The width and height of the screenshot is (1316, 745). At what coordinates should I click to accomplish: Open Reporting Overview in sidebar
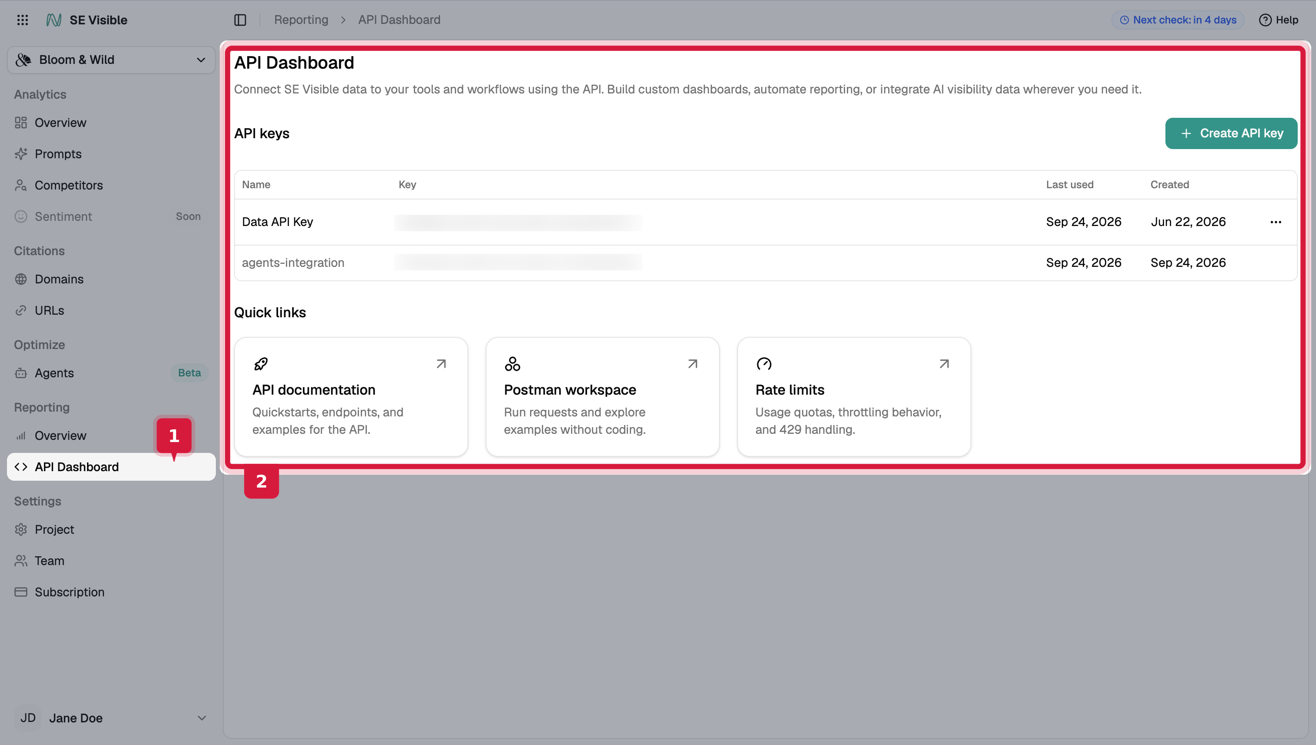[111, 436]
